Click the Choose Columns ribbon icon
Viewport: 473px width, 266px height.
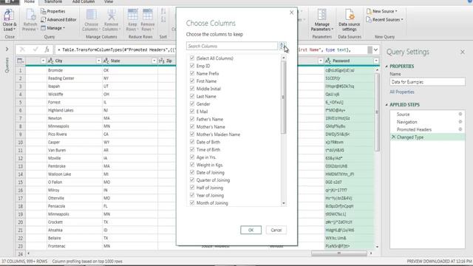click(x=92, y=15)
